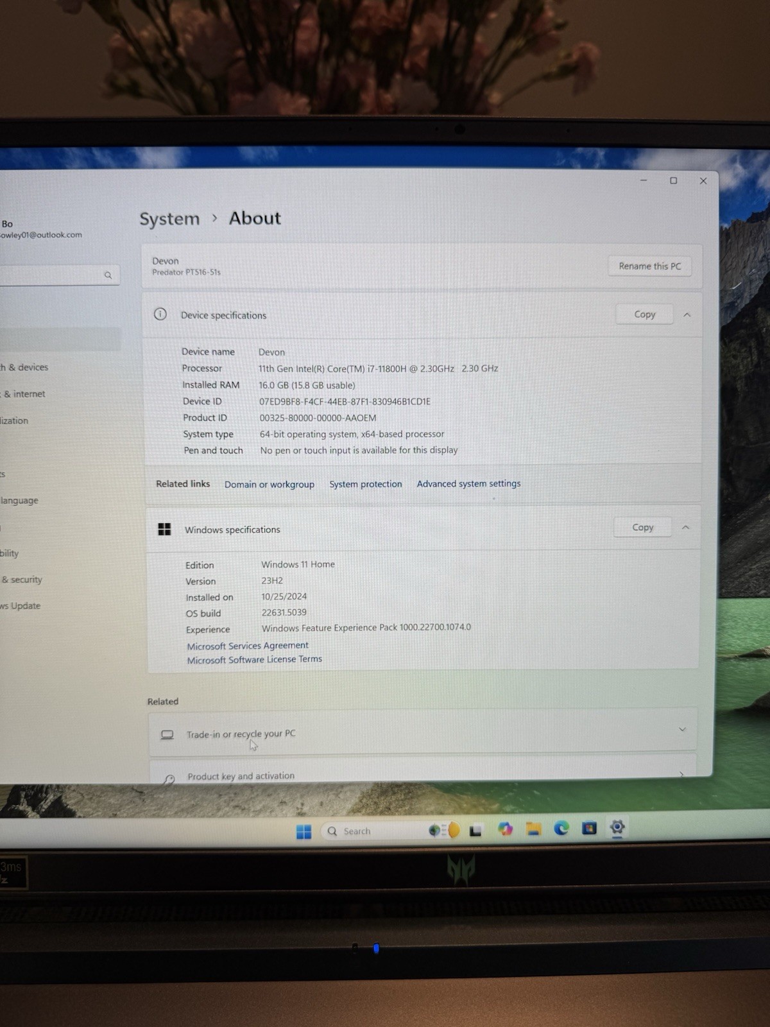Open System protection link

(366, 484)
